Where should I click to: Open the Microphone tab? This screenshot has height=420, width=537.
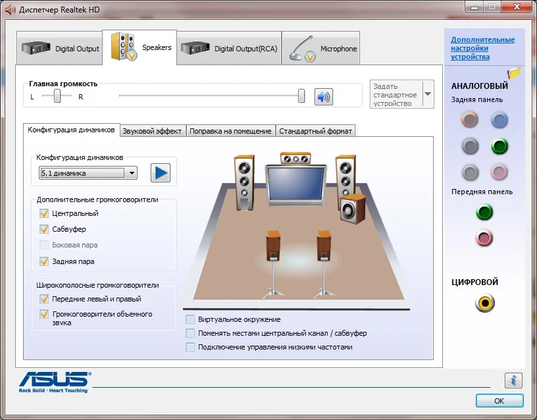pyautogui.click(x=321, y=48)
